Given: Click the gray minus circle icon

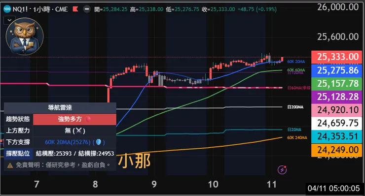Looking at the screenshot, I should pos(87,9).
